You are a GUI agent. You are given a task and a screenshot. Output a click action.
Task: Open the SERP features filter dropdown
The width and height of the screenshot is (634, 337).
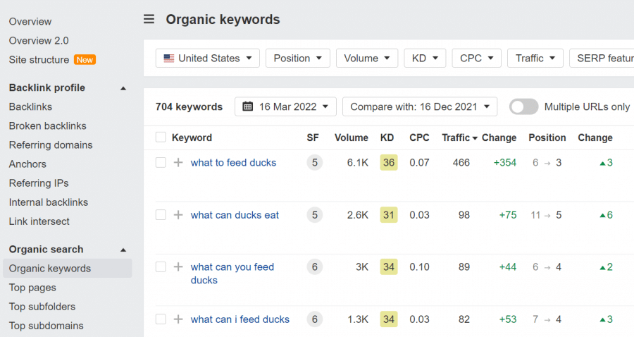(x=602, y=59)
